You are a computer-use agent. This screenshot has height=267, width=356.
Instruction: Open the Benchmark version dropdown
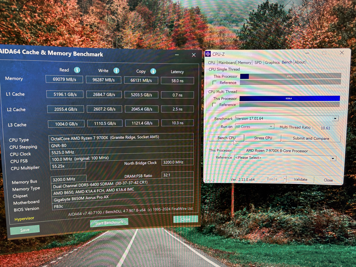point(335,118)
